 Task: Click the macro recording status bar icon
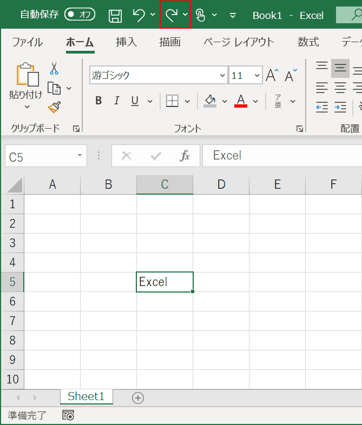point(68,415)
